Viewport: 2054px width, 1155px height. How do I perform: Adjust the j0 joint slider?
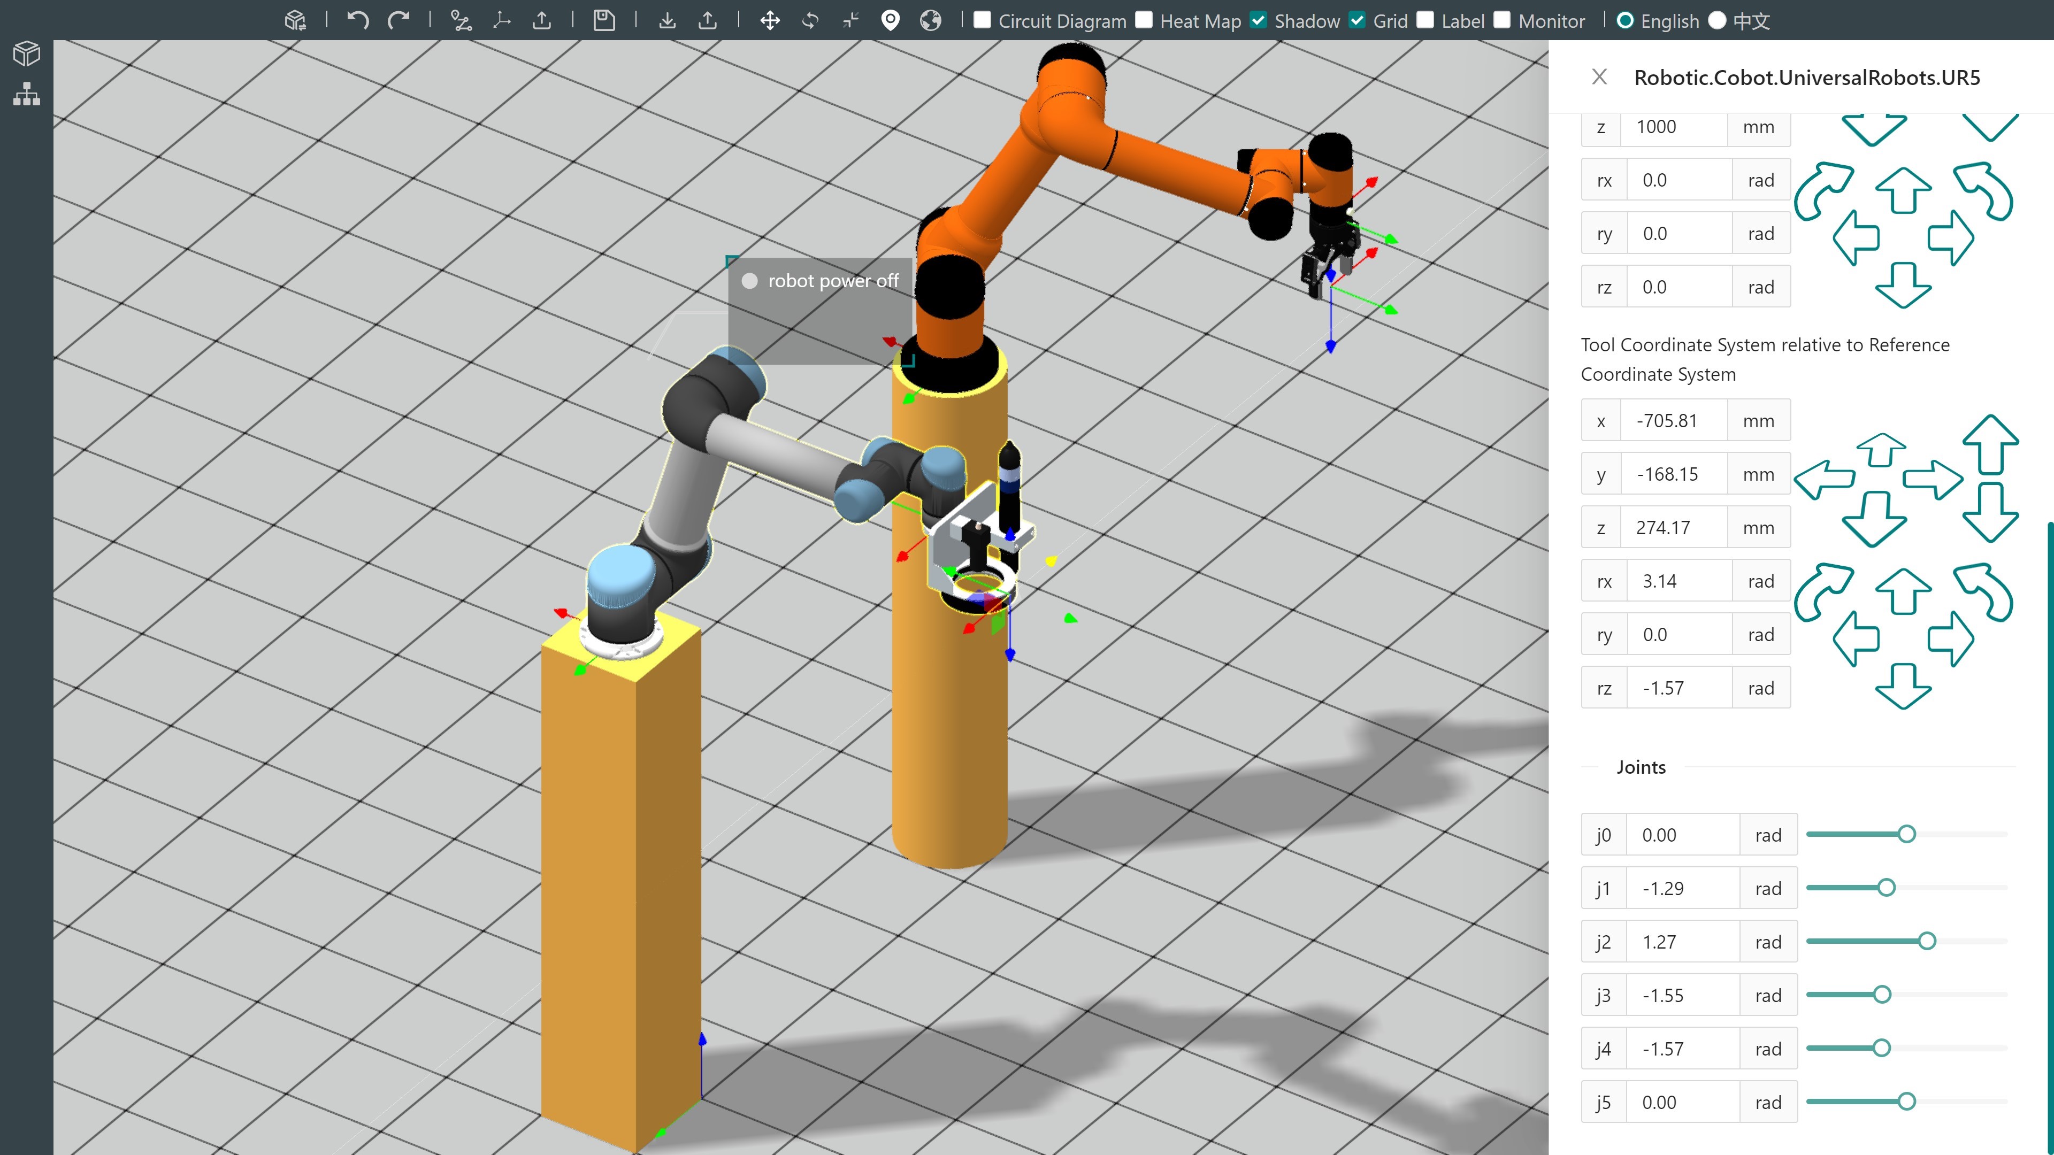[x=1906, y=835]
